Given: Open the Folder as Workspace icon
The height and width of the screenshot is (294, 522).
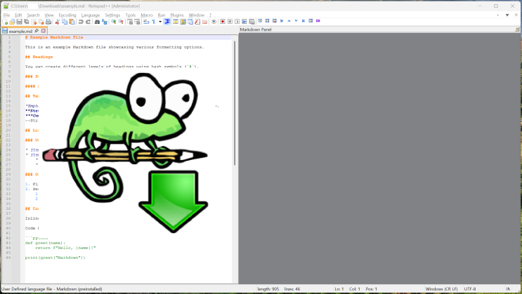Looking at the screenshot, I should tap(204, 22).
